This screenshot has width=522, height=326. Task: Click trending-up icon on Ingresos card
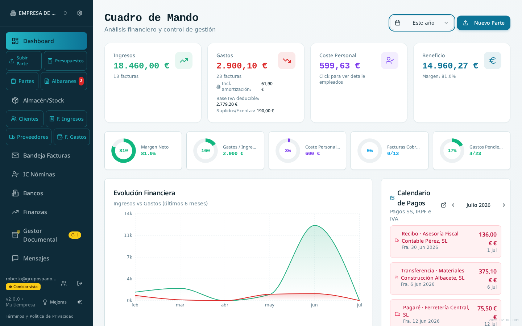pyautogui.click(x=184, y=60)
